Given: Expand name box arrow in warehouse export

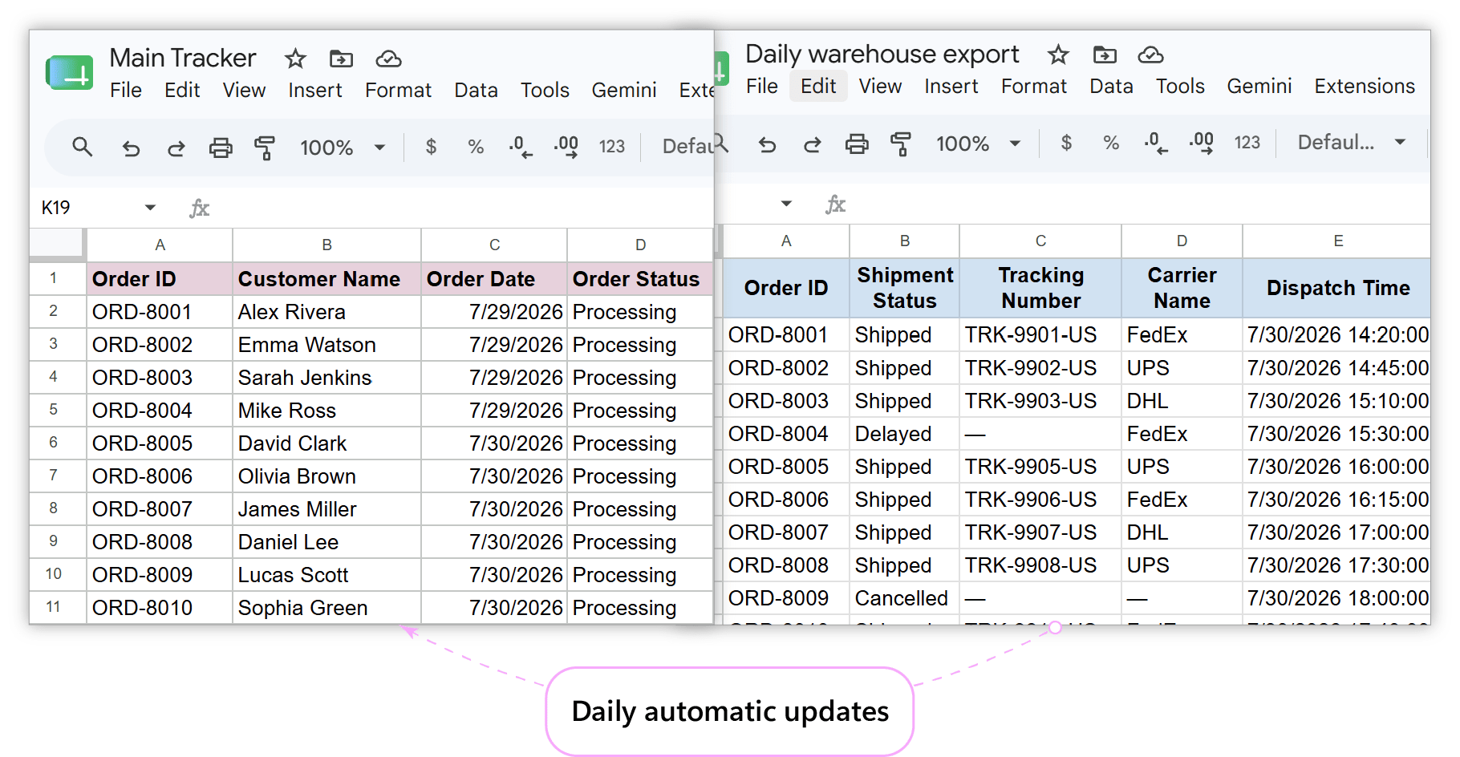Looking at the screenshot, I should [x=786, y=204].
